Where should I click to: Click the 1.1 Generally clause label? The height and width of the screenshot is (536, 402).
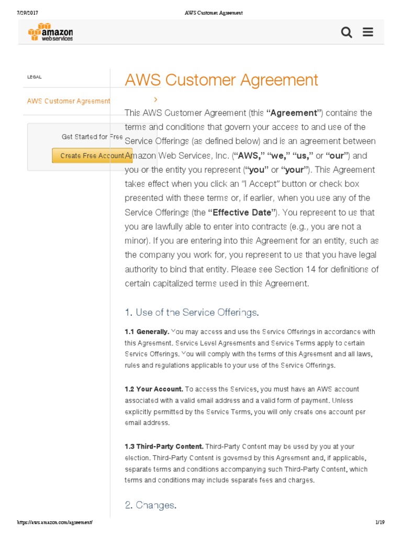[x=147, y=332]
